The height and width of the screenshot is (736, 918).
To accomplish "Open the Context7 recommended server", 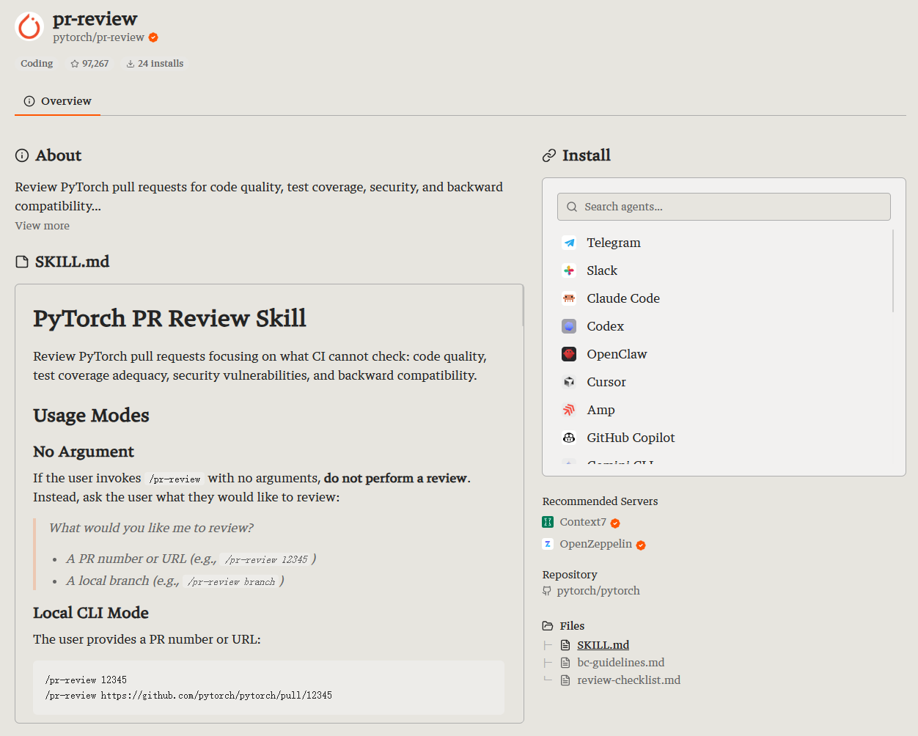I will point(581,522).
